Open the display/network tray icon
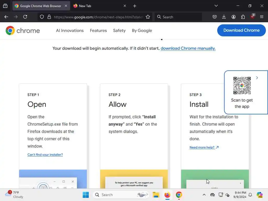268x201 pixels. [x=221, y=195]
